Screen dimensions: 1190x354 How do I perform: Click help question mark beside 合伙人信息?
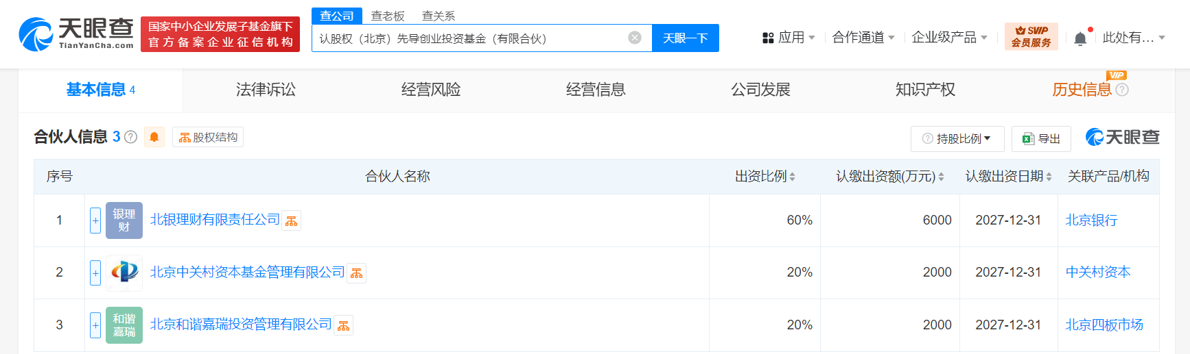pos(131,137)
